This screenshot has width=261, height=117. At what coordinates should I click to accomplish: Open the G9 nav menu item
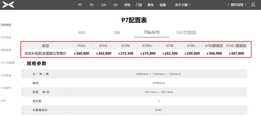click(x=115, y=5)
